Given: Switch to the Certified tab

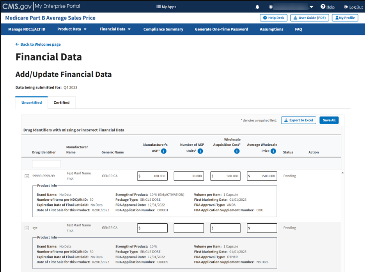Looking at the screenshot, I should (62, 102).
